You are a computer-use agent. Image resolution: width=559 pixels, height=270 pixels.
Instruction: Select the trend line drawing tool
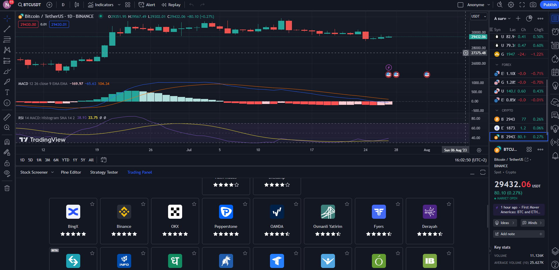tap(7, 29)
